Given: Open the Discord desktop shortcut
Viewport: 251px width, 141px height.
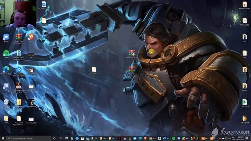Looking at the screenshot, I should [6, 87].
